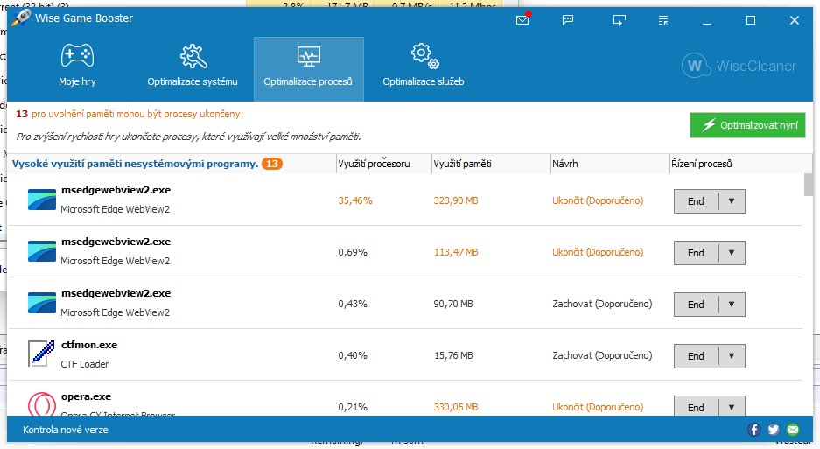Viewport: 820px width, 449px height.
Task: Expand End dropdown for 113,47 MB msedgewebview2
Action: [x=732, y=253]
